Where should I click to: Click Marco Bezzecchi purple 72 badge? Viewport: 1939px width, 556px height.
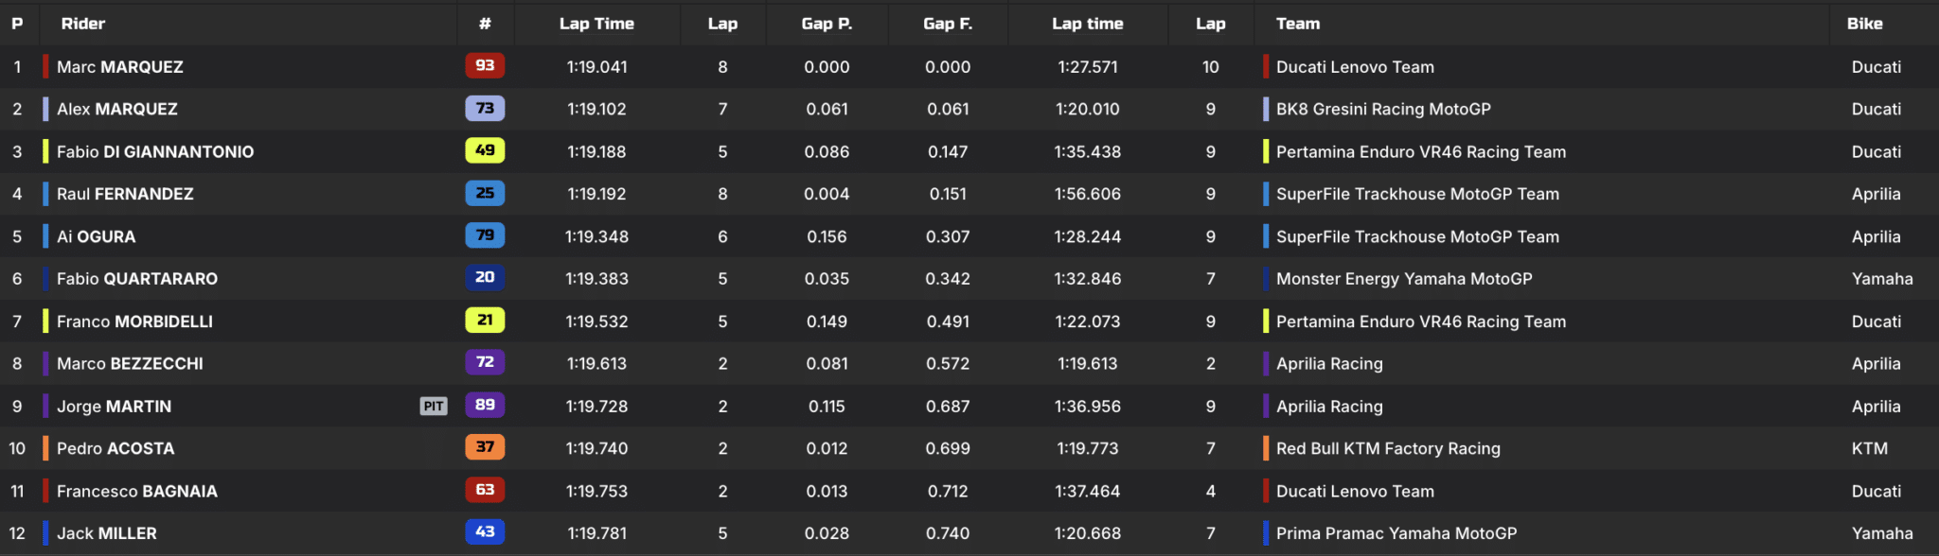click(485, 362)
